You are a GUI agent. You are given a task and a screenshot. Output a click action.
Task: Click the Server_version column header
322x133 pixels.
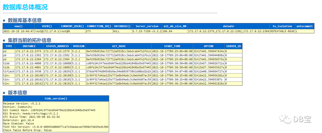coord(147,26)
